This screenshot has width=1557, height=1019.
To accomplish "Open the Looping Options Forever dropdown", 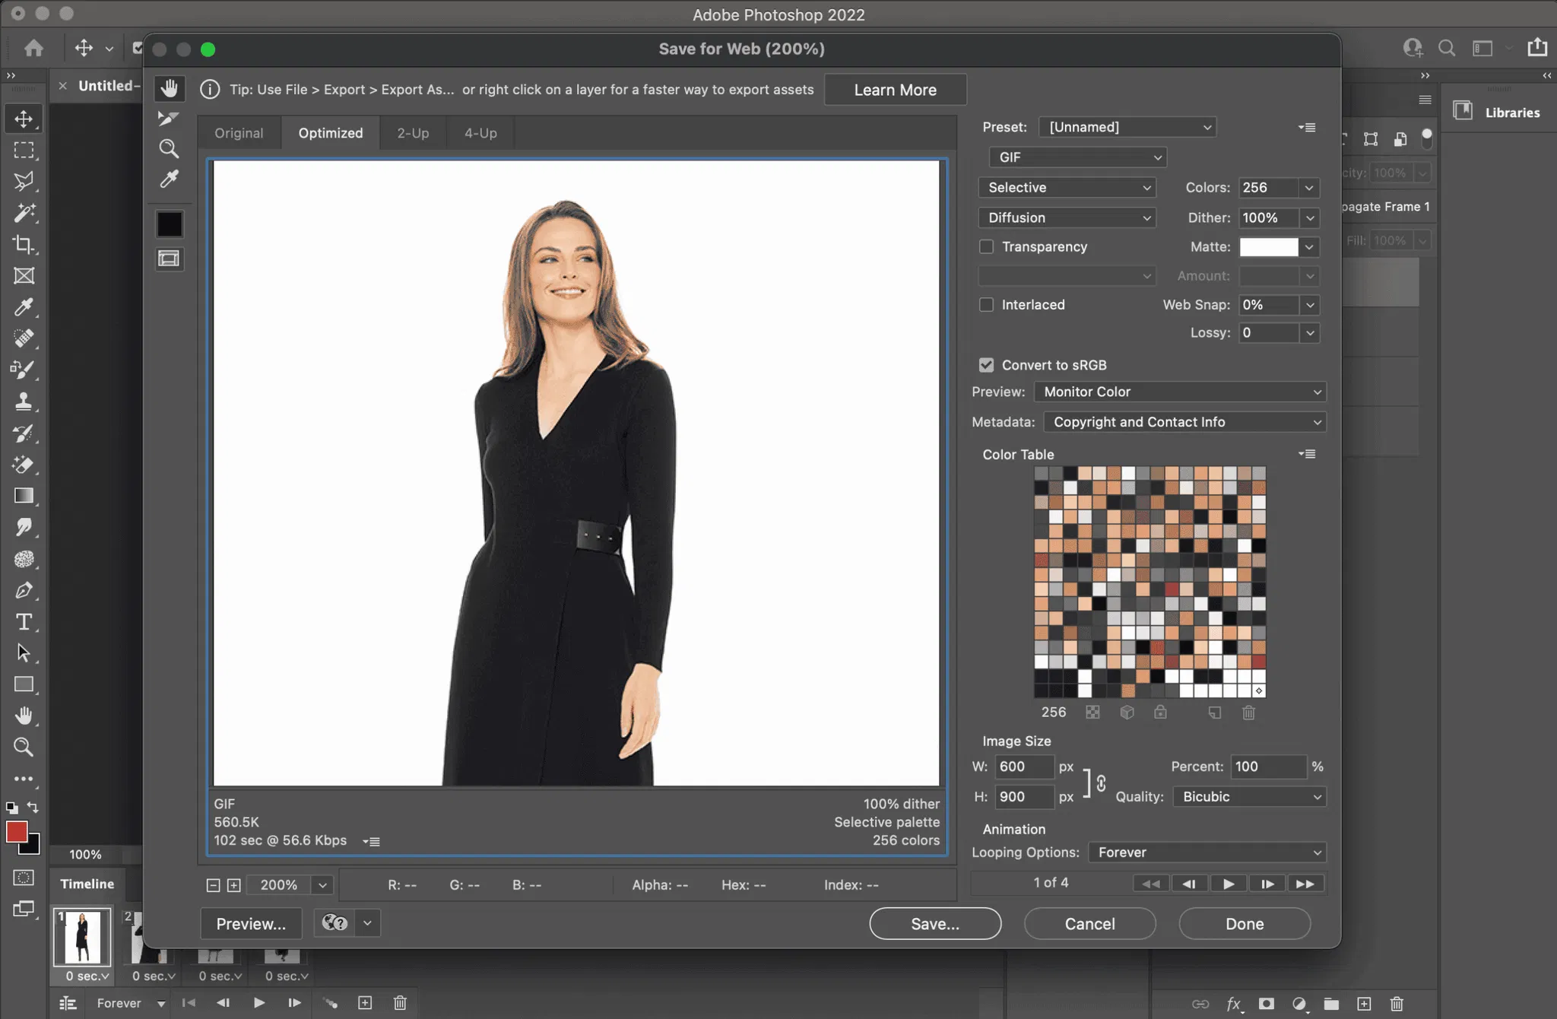I will [x=1207, y=852].
